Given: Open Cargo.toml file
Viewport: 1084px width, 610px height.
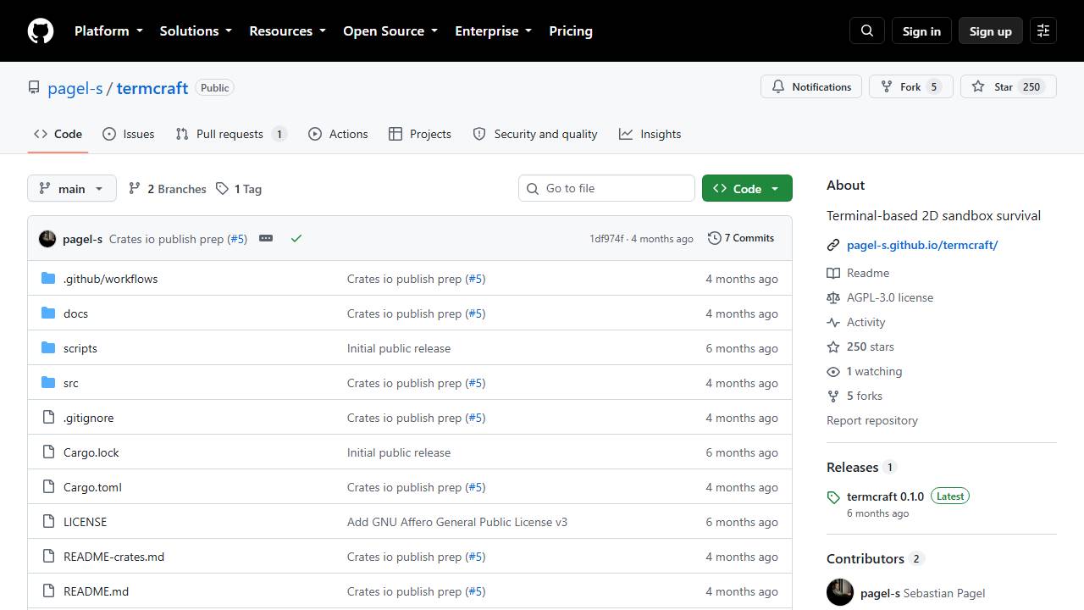Looking at the screenshot, I should (92, 487).
